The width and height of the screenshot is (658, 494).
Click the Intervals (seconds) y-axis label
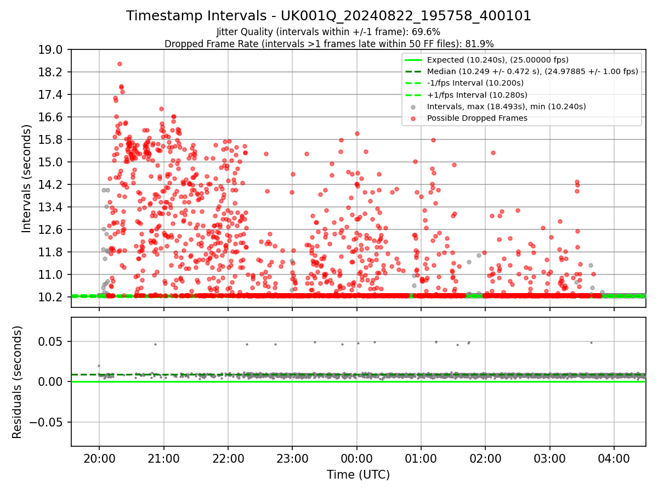(x=27, y=178)
